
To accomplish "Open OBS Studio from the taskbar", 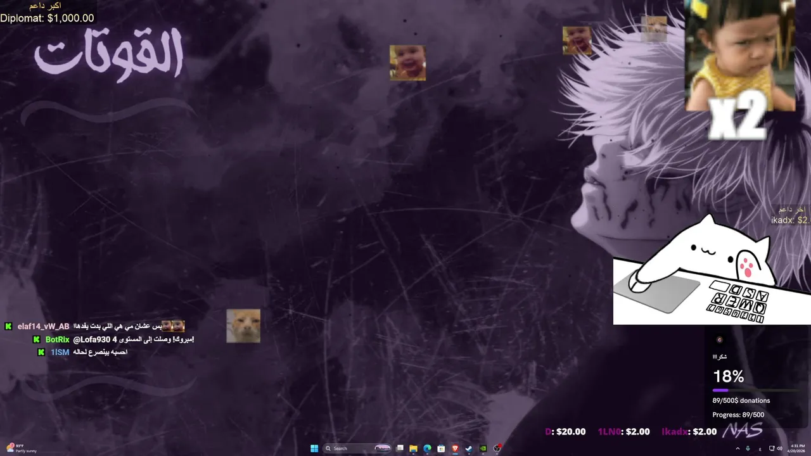I will pos(497,448).
